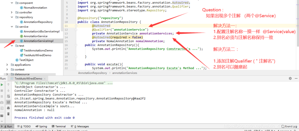This screenshot has width=299, height=131.
Task: Click the service folder name
Action: point(24,27)
